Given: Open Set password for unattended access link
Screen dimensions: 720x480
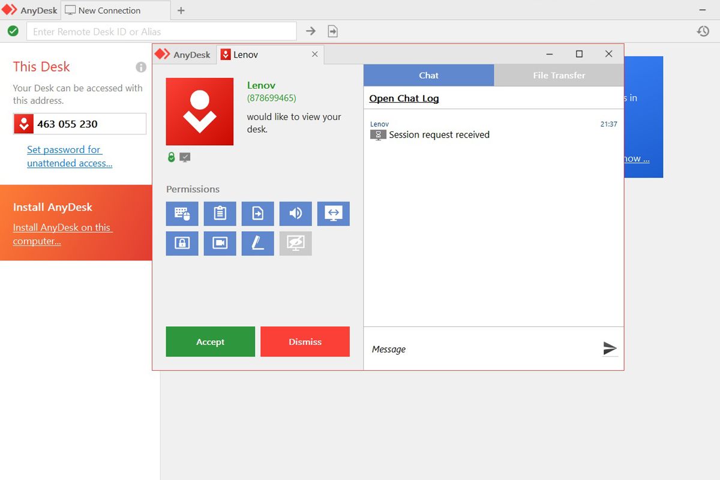Looking at the screenshot, I should 70,156.
